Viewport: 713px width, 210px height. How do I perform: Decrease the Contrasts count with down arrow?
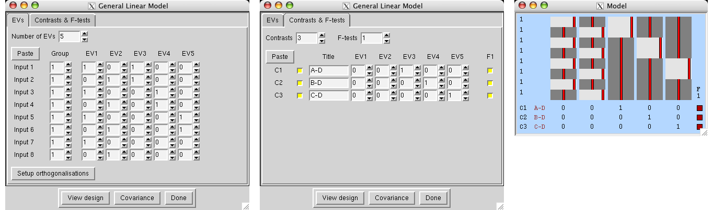click(322, 41)
